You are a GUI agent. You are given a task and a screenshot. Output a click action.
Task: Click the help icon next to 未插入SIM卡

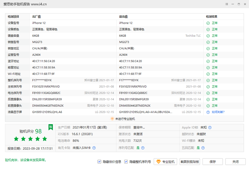pyautogui.click(x=94, y=148)
